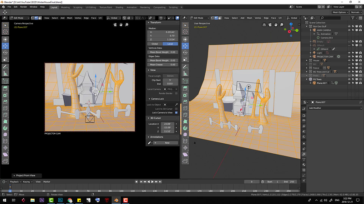Enable Lock to 3D Cursor checkbox

176,109
